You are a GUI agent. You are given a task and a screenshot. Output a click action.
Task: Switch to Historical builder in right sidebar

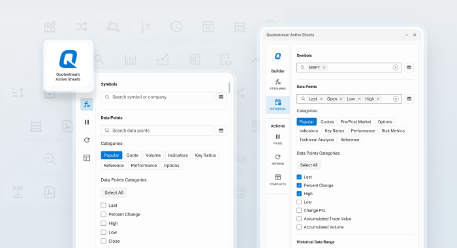[x=277, y=104]
